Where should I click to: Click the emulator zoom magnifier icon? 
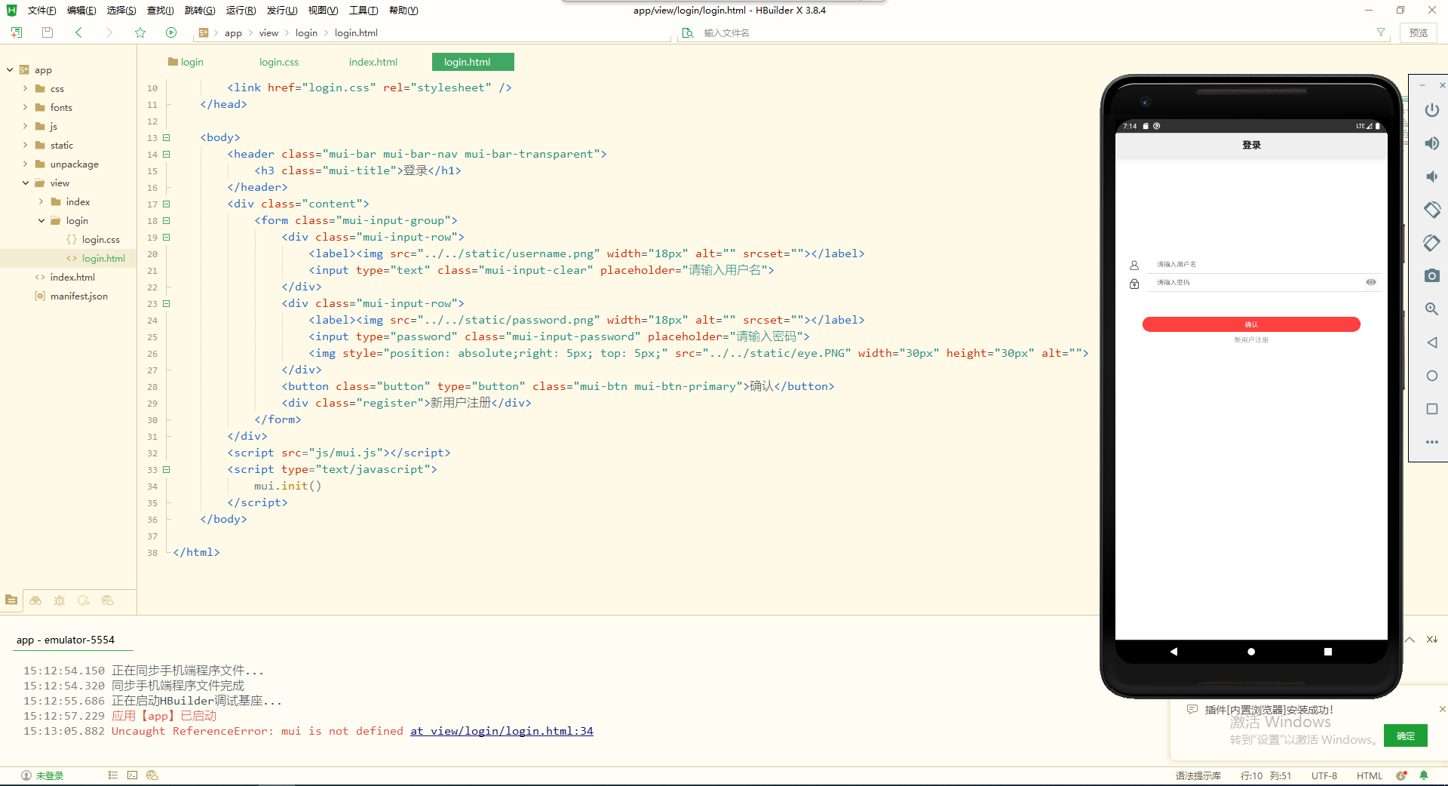coord(1431,309)
